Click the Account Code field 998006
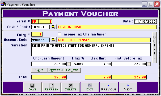Viewport: 161px width, 96px height. pyautogui.click(x=40, y=40)
